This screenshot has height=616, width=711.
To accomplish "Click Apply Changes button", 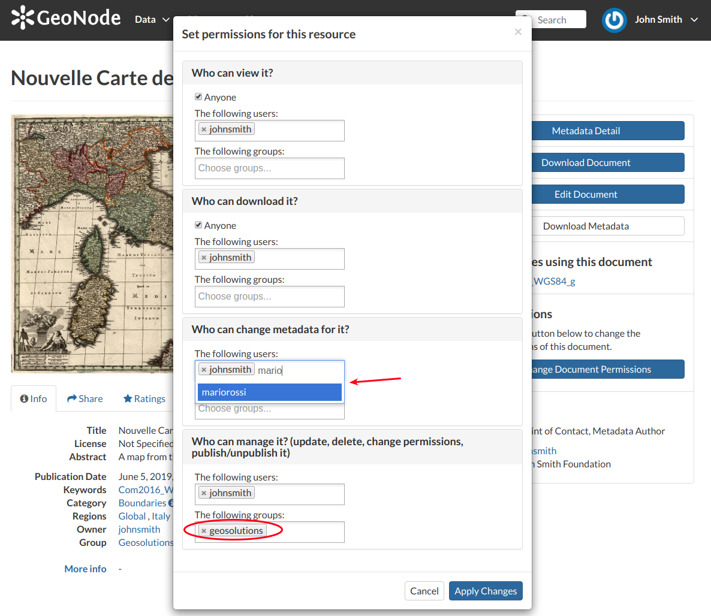I will [486, 591].
